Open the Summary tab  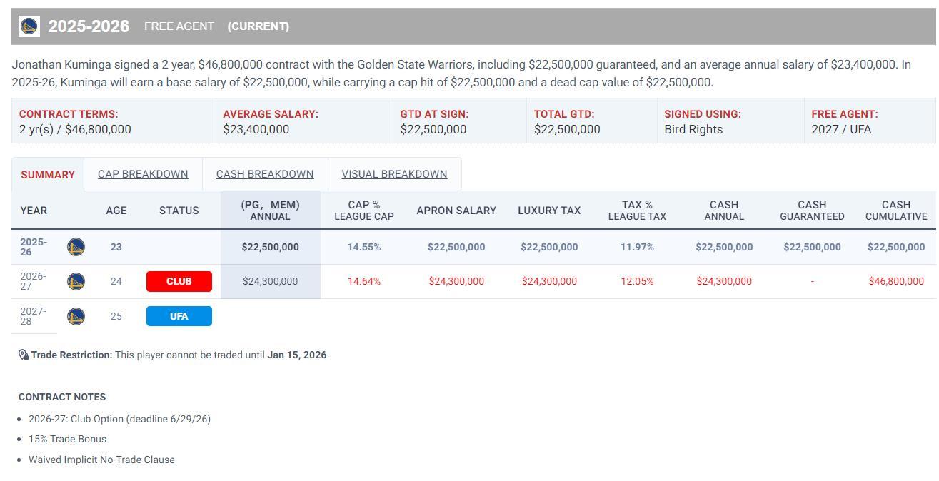pyautogui.click(x=48, y=175)
